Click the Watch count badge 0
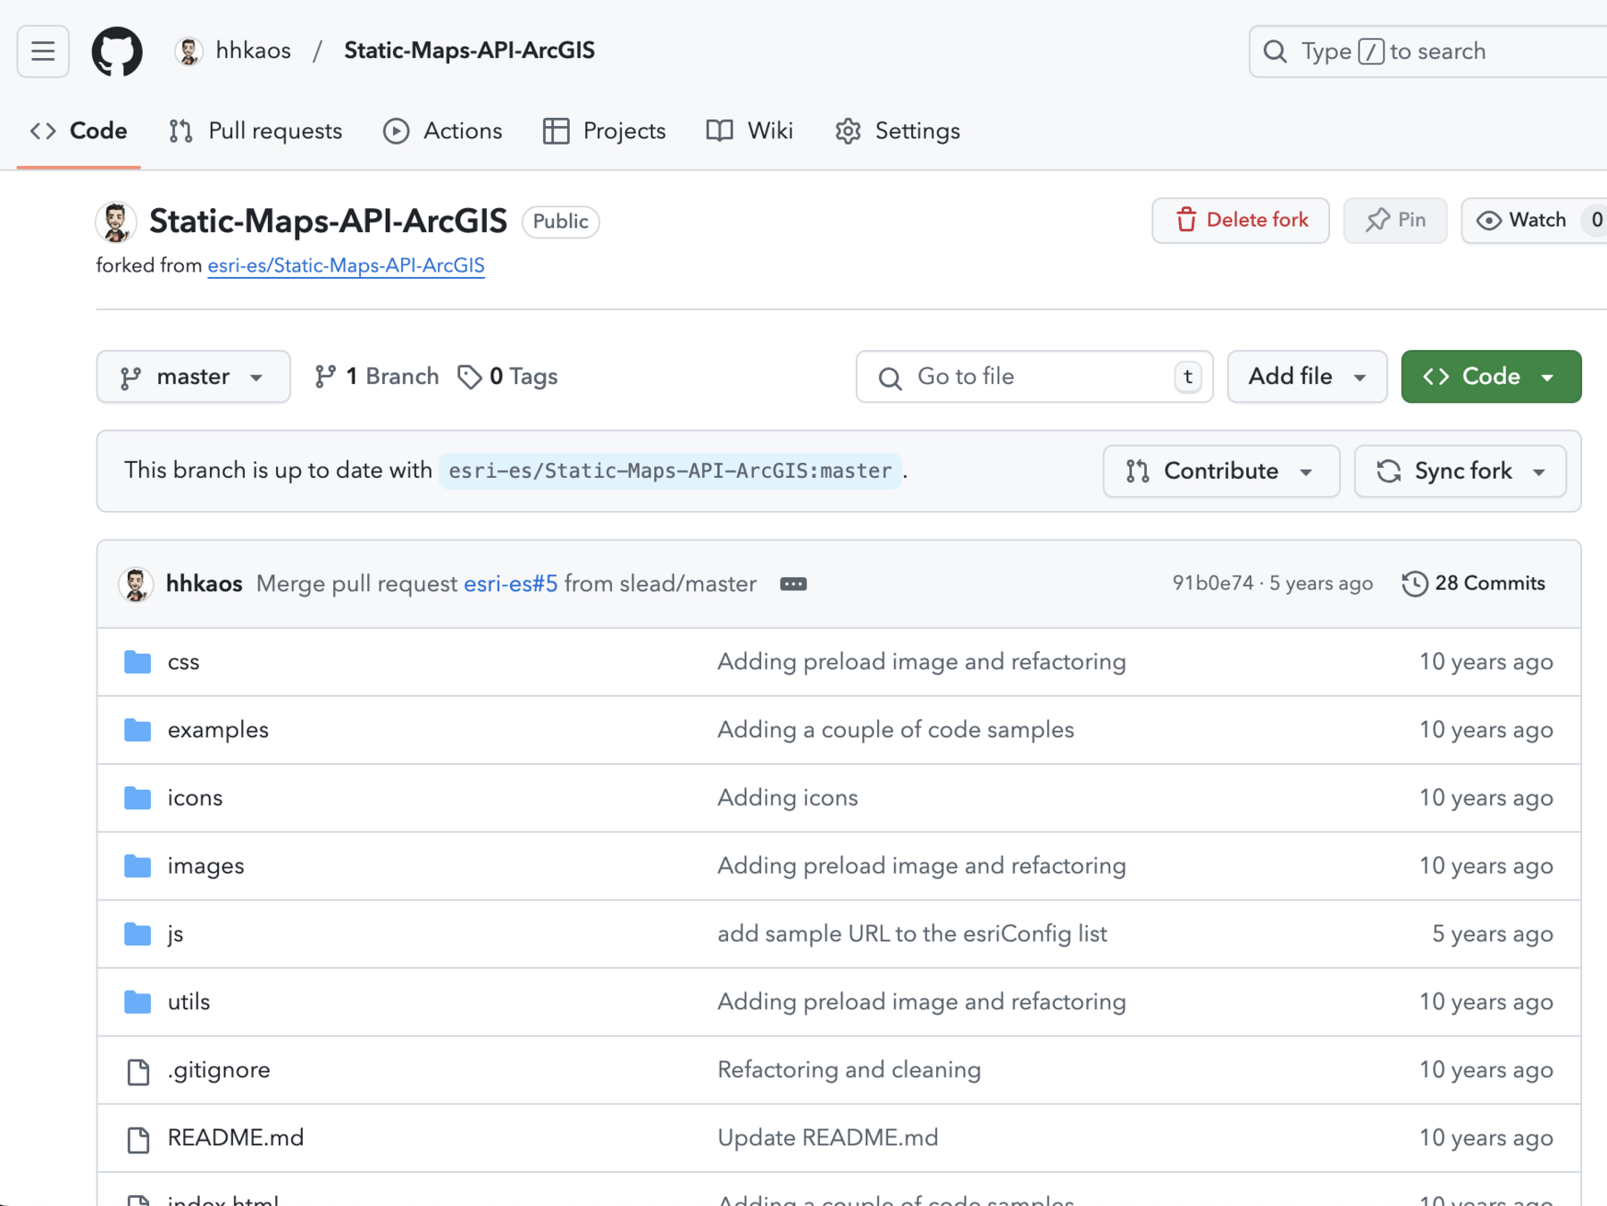Screen dimensions: 1607x1206 pos(1596,221)
